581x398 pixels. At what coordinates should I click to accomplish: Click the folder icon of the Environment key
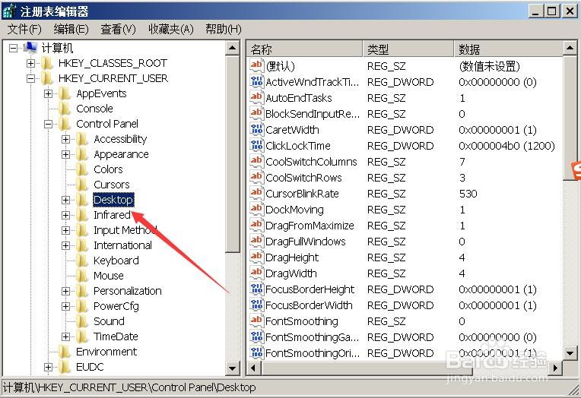pyautogui.click(x=65, y=352)
